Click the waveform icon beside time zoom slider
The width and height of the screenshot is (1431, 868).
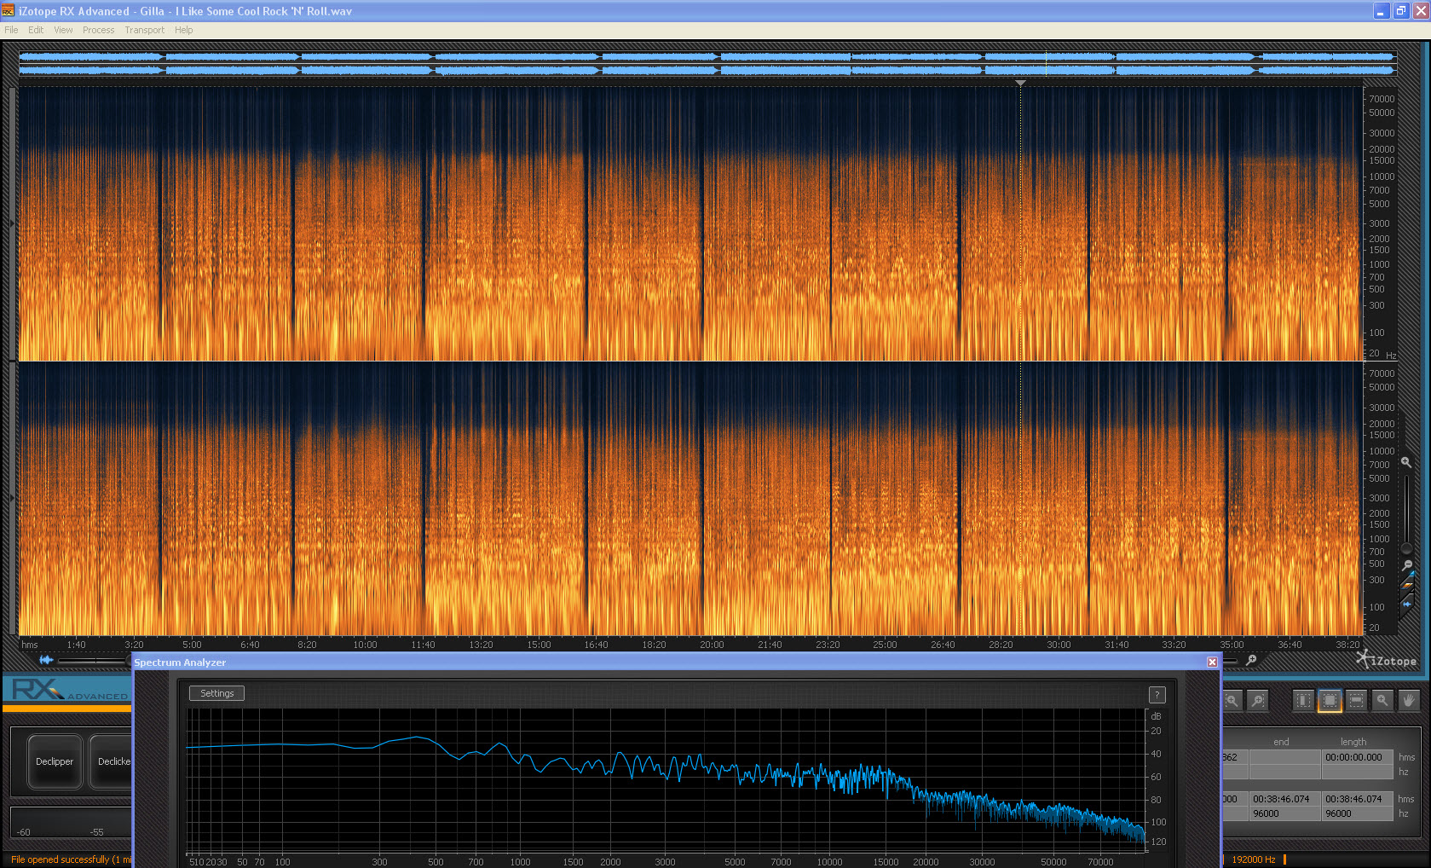[x=46, y=660]
